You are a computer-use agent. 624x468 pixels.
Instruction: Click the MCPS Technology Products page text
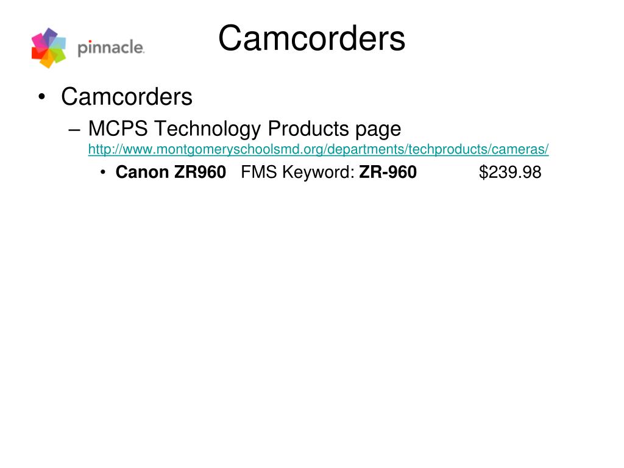point(244,129)
